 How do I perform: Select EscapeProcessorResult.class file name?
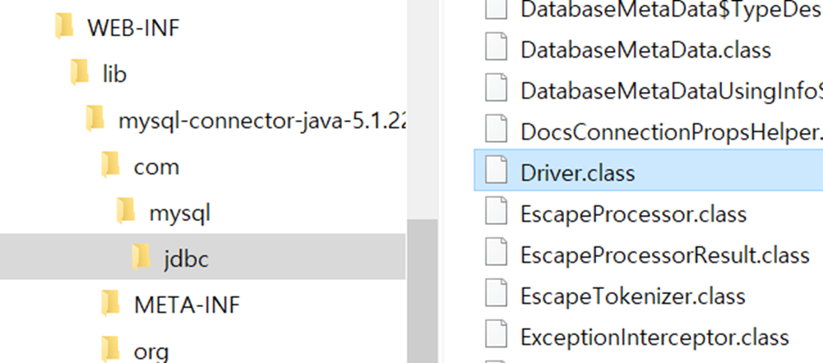665,255
